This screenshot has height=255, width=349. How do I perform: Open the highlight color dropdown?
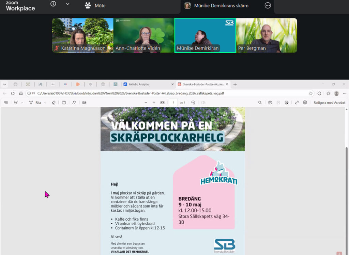21,102
